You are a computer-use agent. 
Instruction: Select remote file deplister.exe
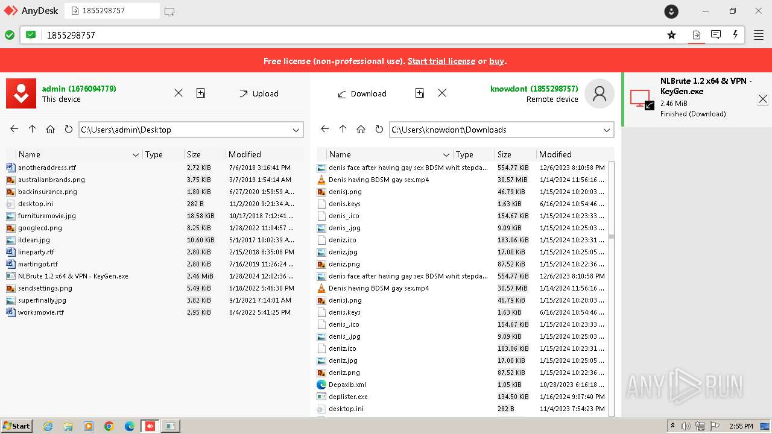[348, 397]
